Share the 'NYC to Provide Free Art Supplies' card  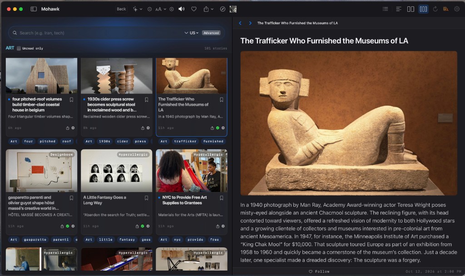[218, 226]
